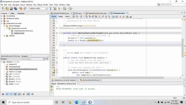Viewport: 186px width, 105px height.
Task: Click the editor vertical scrollbar thumb
Action: point(183,48)
